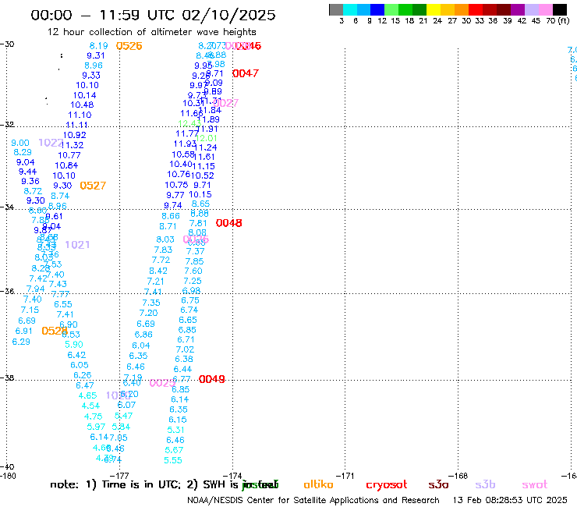
Task: Pick the black 70 ft legend swatch
Action: point(560,9)
